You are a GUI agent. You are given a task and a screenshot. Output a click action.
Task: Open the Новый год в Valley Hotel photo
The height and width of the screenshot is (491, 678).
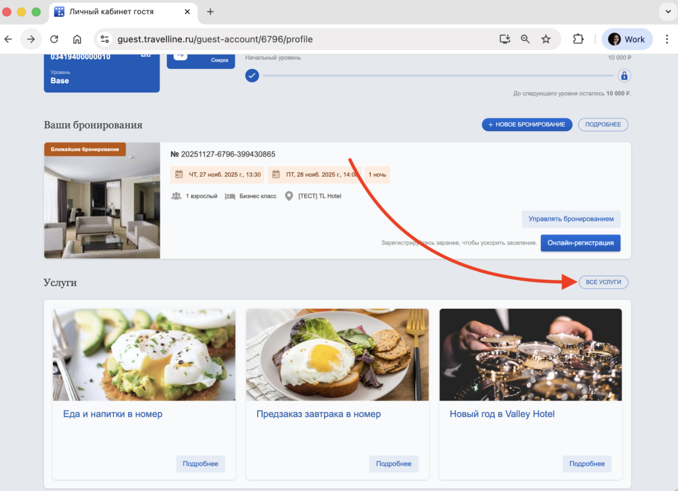[531, 355]
